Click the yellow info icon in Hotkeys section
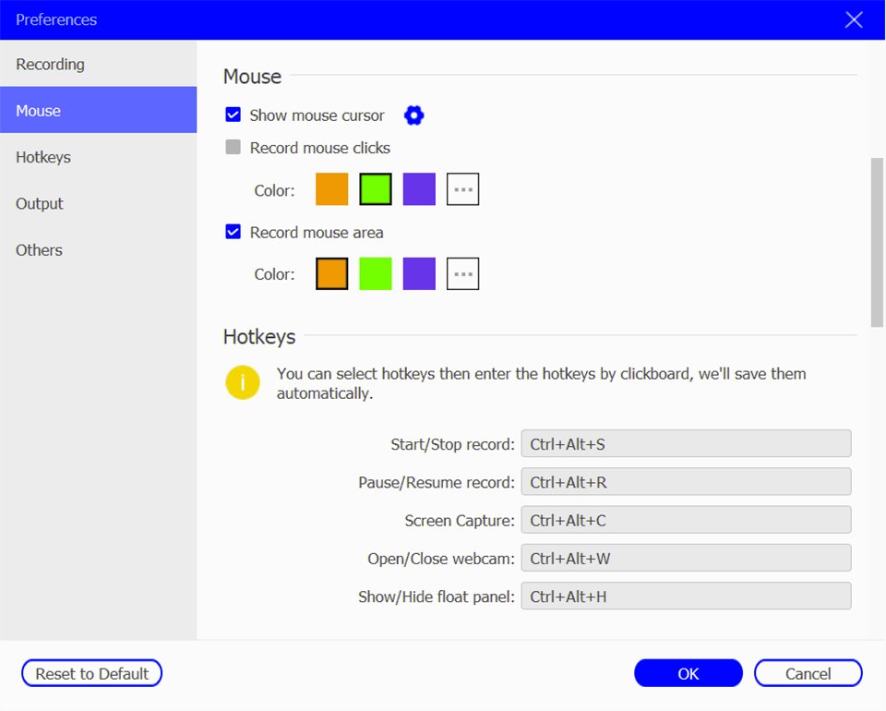Screen dimensions: 886x711 pyautogui.click(x=242, y=381)
